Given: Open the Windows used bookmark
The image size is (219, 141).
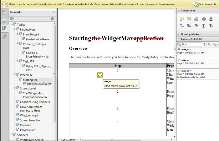Looking at the screenshot, I should coord(29,115).
